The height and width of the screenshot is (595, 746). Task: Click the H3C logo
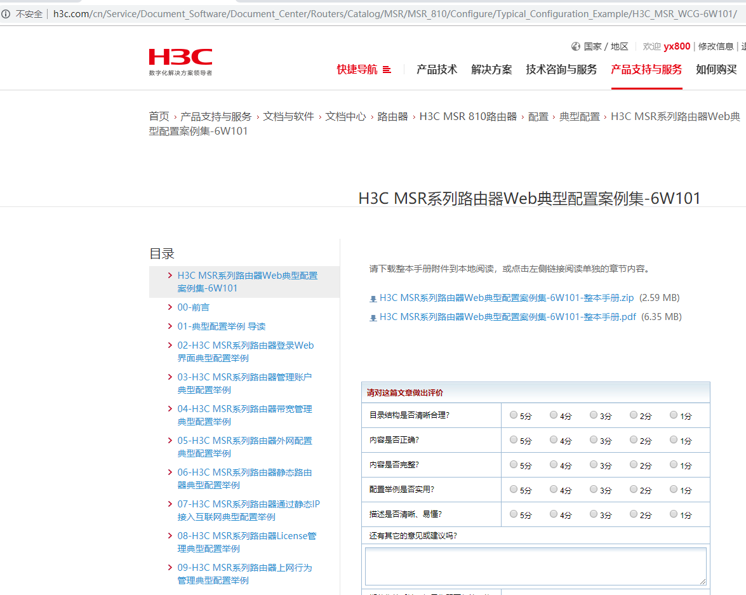[x=180, y=62]
